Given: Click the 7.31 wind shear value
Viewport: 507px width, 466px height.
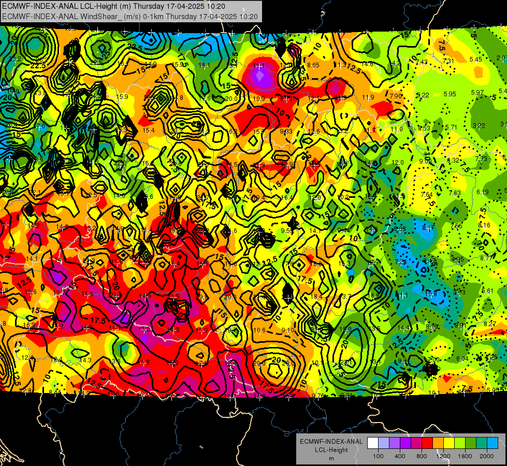Looking at the screenshot, I should tap(448, 61).
